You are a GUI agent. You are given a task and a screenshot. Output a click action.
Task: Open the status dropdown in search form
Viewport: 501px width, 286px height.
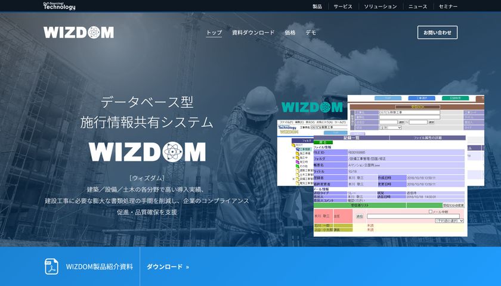pos(390,128)
